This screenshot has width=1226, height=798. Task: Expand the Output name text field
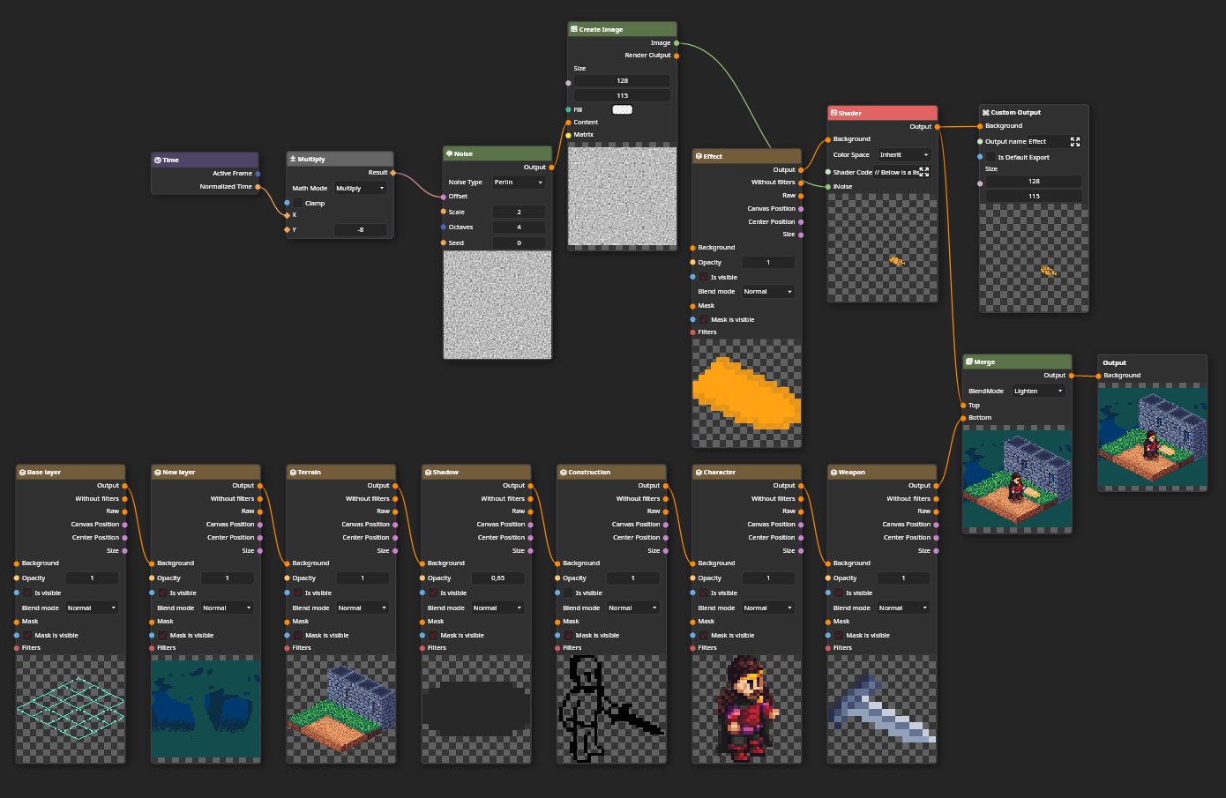click(x=1075, y=141)
